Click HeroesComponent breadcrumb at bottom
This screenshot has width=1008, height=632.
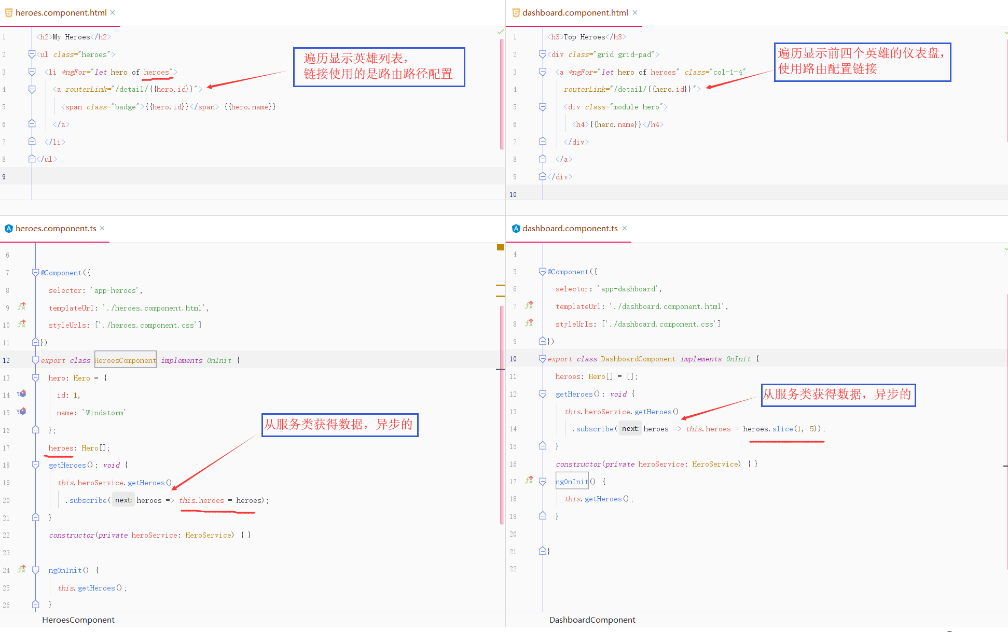(78, 620)
